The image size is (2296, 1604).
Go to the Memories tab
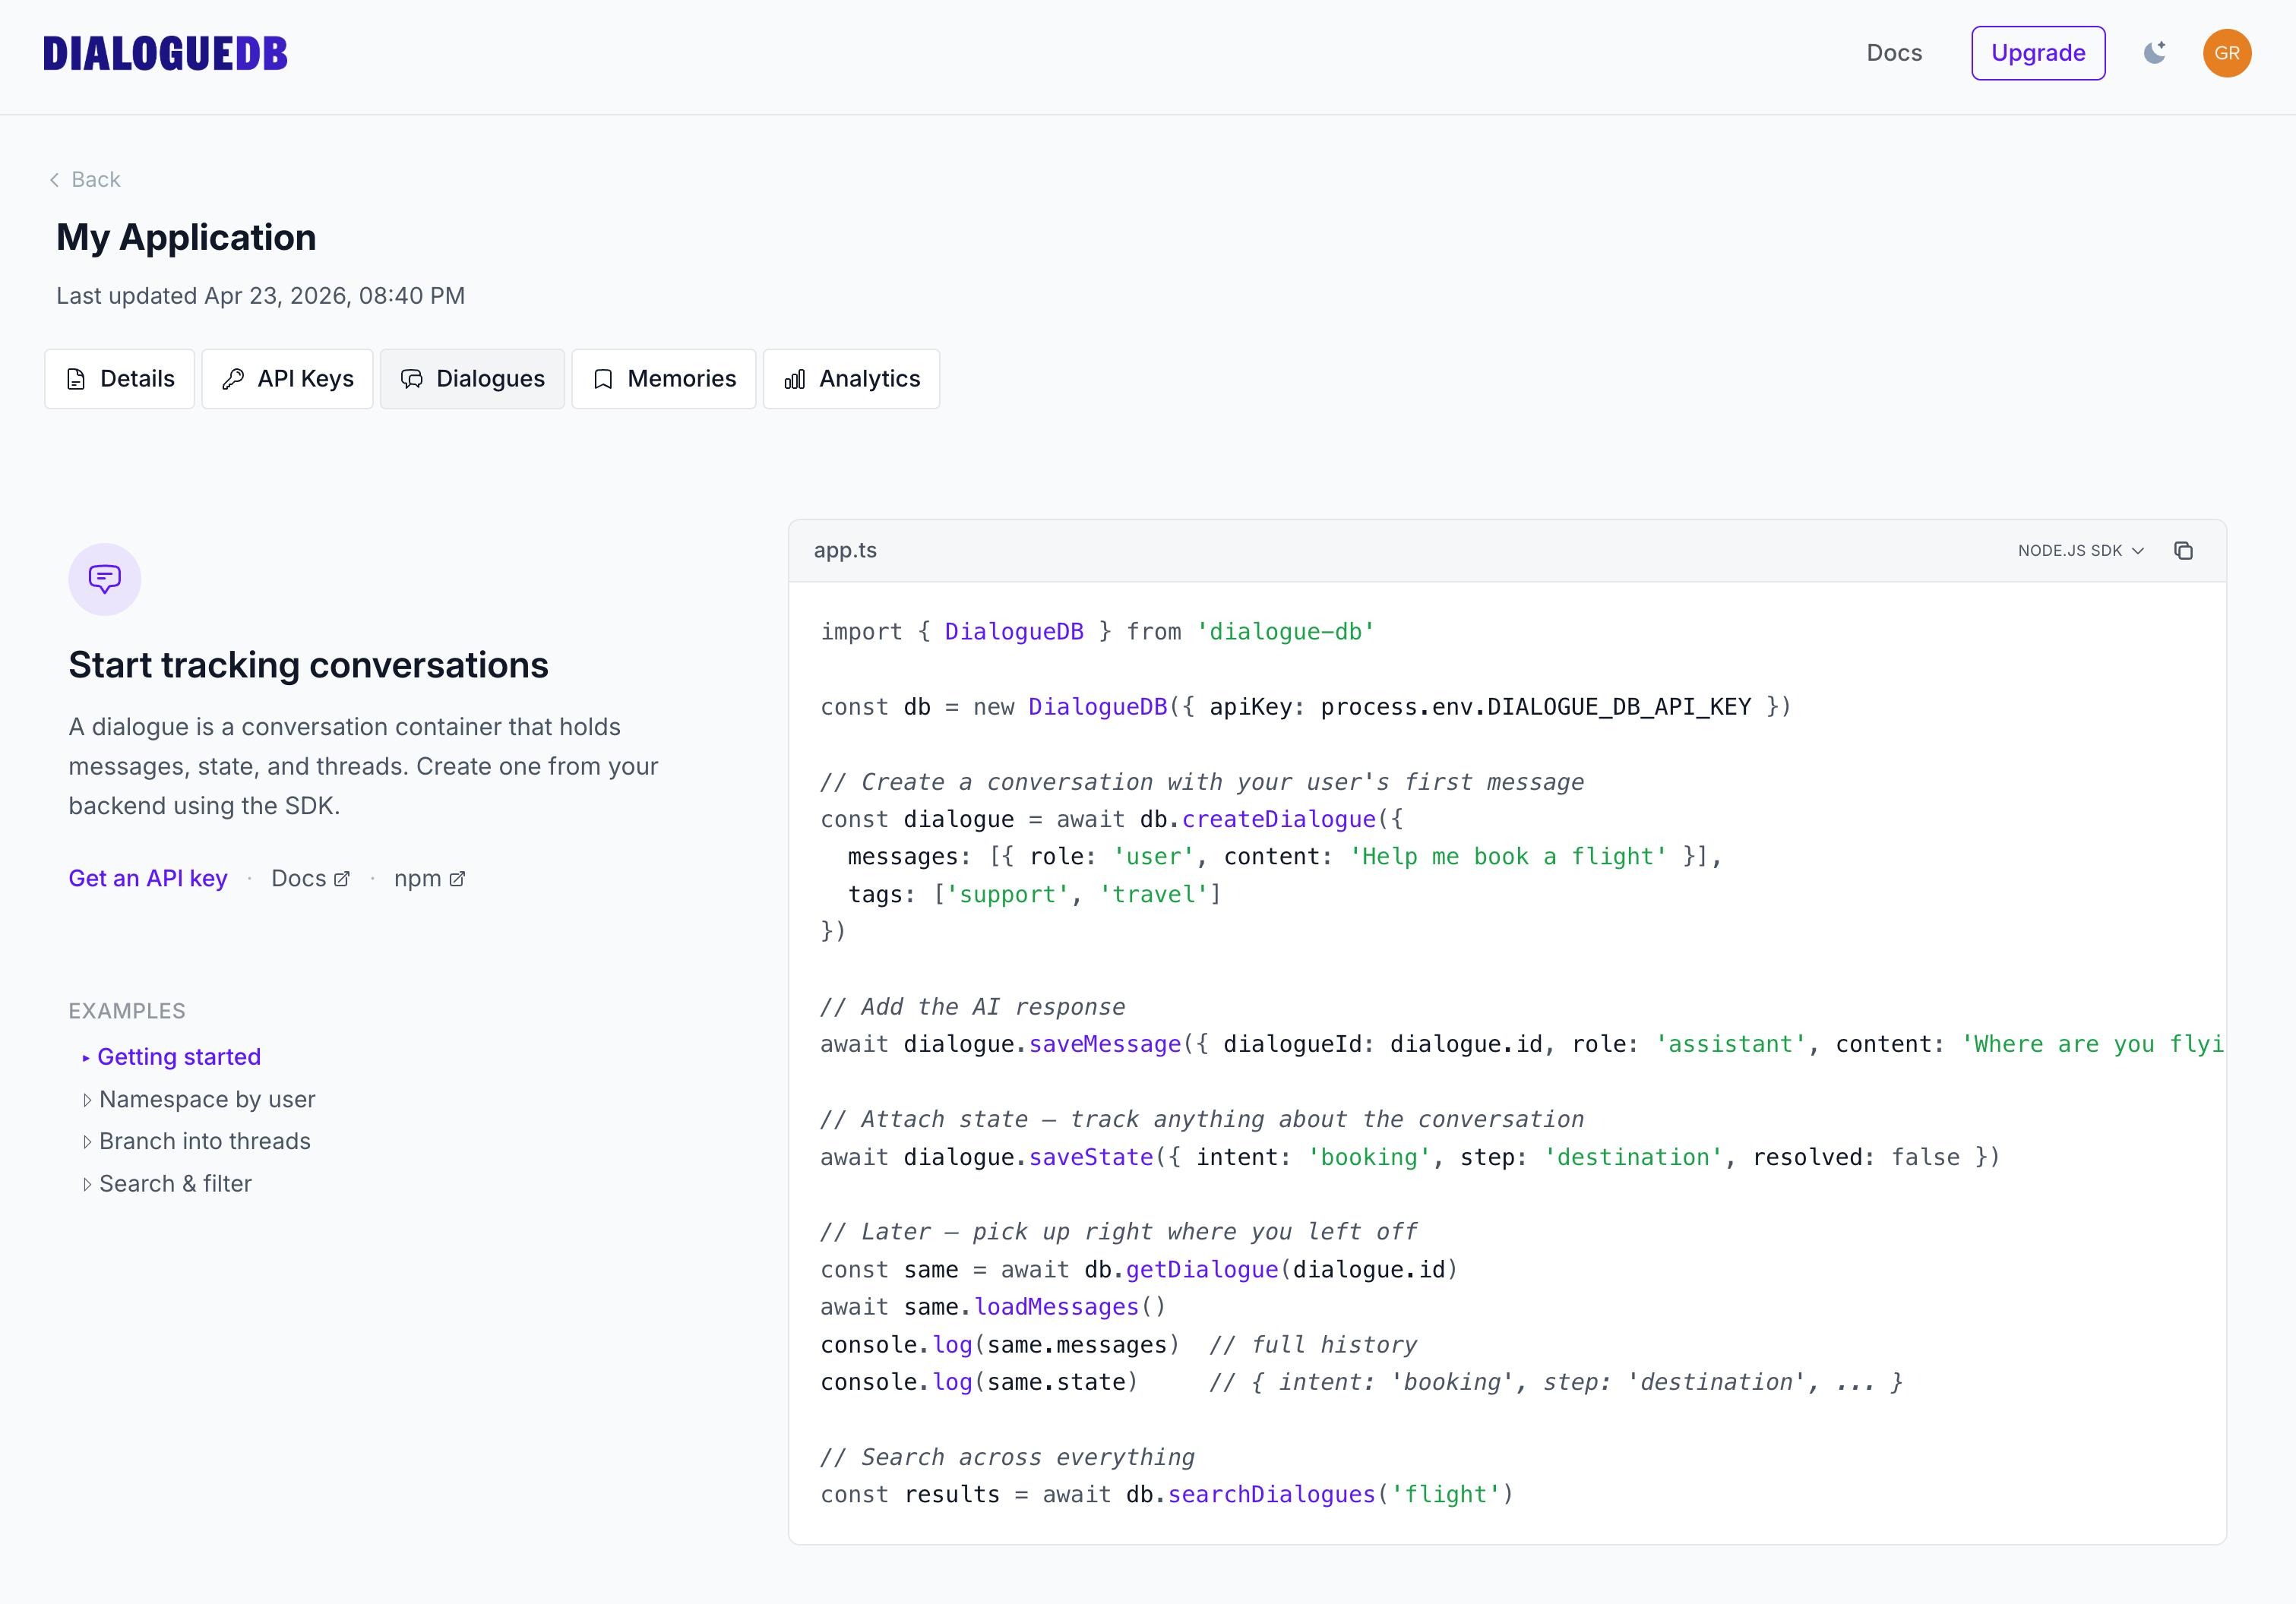(x=663, y=379)
